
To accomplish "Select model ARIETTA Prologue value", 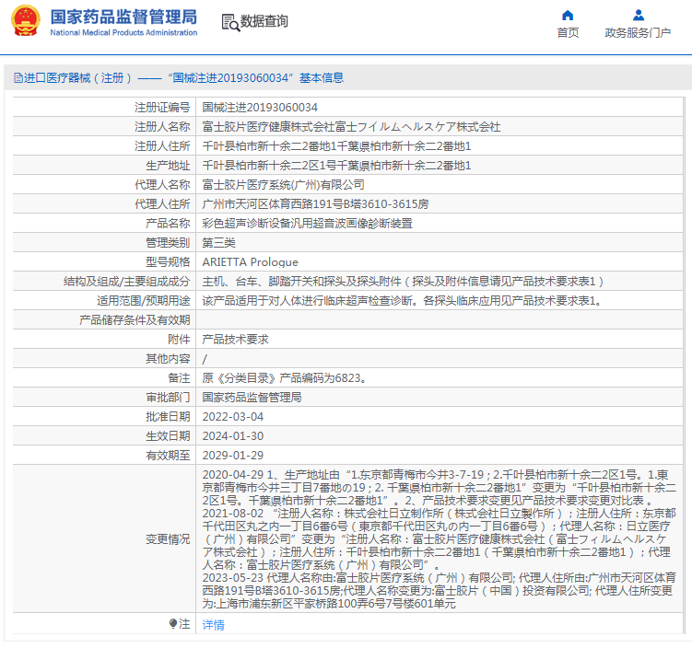I will coord(251,262).
